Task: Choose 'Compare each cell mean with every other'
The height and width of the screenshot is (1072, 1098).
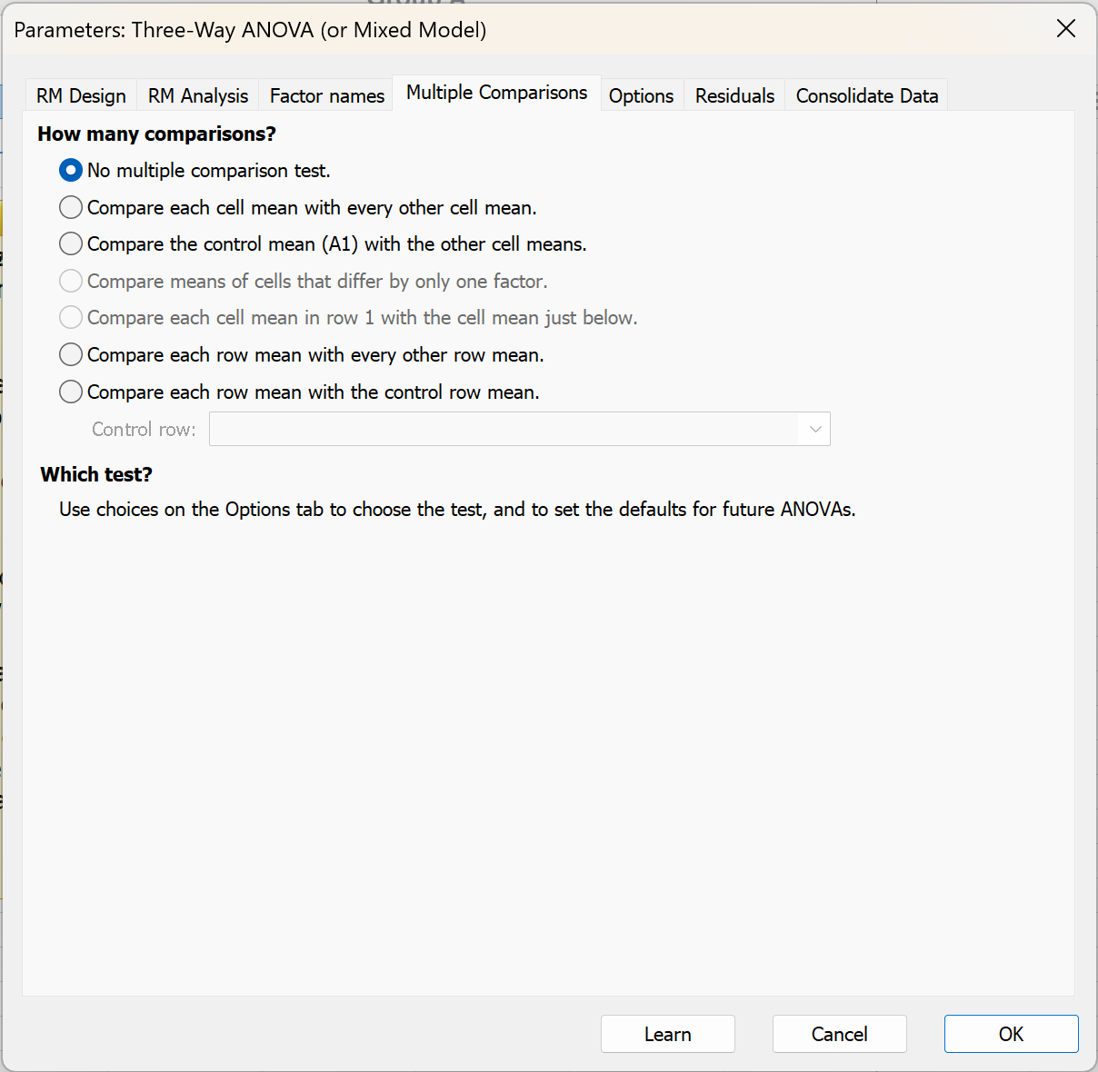Action: tap(71, 208)
